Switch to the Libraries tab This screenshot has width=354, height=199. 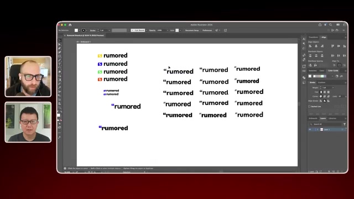point(332,118)
